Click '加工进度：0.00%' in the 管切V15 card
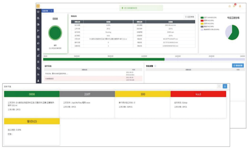The image size is (248, 148). tap(14, 130)
